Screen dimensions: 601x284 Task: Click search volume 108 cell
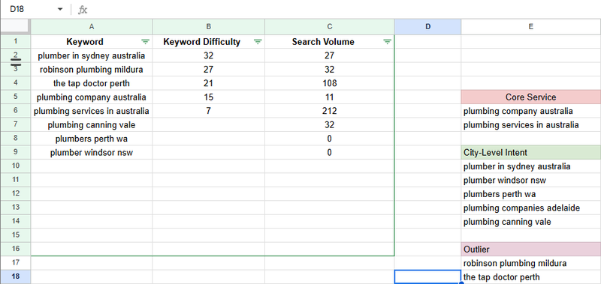click(330, 83)
